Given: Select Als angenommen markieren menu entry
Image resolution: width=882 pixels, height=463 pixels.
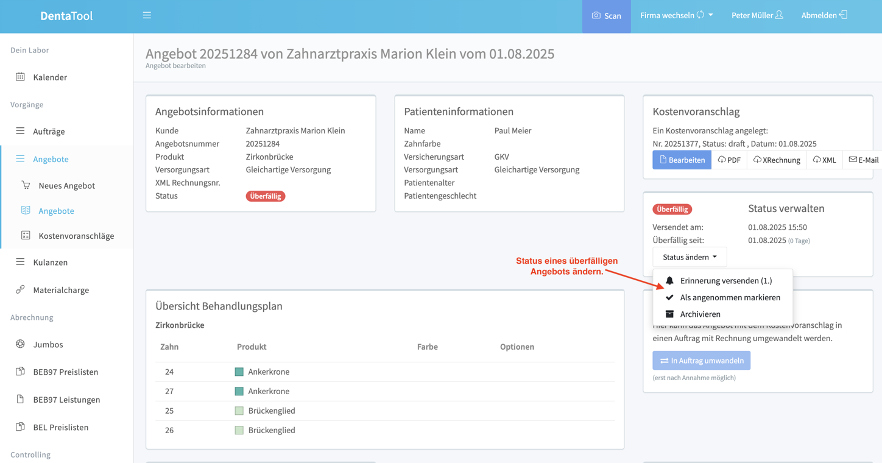Looking at the screenshot, I should tap(730, 297).
